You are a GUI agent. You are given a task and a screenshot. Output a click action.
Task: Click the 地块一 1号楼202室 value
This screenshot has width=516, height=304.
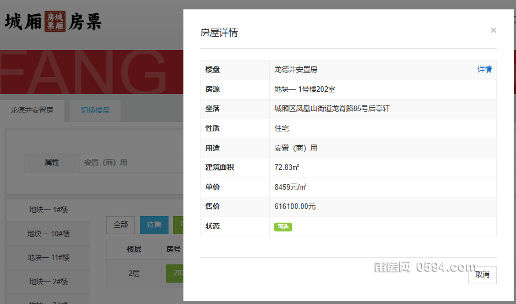click(305, 89)
